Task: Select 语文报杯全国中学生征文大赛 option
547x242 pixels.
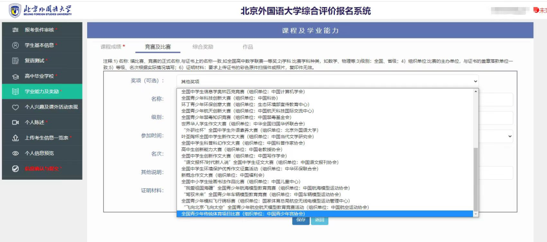Action: click(325, 163)
